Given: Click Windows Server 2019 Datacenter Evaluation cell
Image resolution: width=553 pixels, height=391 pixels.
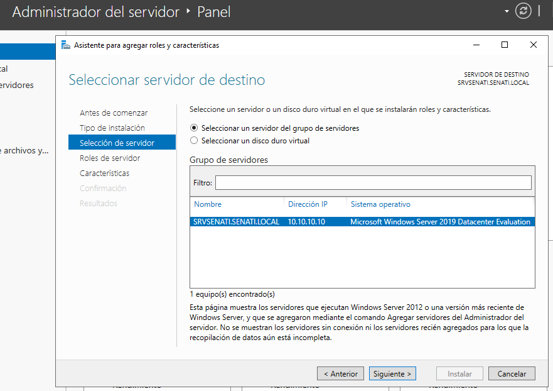Looking at the screenshot, I should pyautogui.click(x=440, y=221).
